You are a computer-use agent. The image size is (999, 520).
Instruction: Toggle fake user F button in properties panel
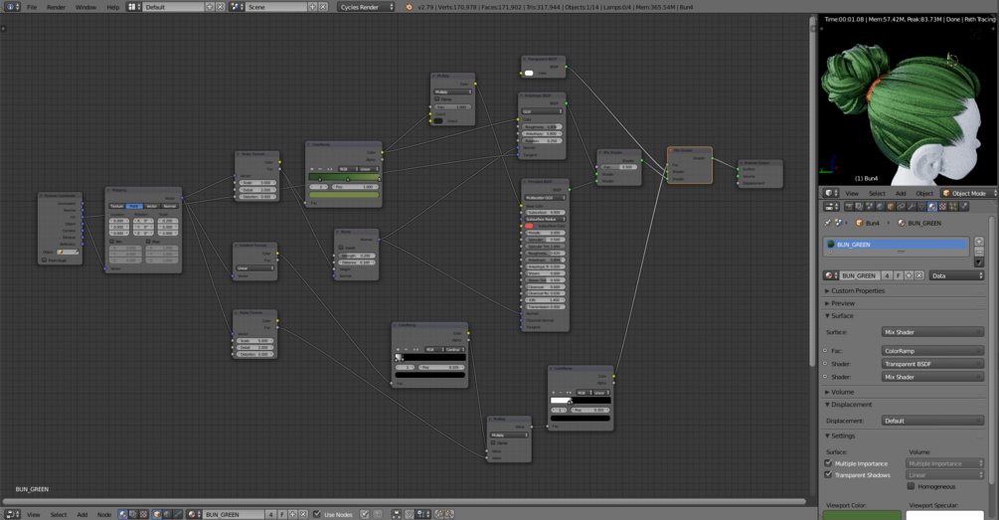(899, 275)
